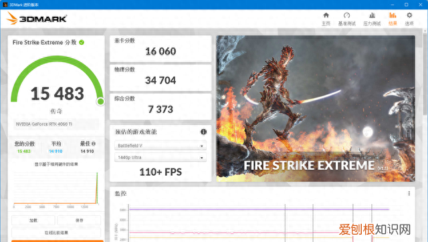Click the graphics score 16 060
This screenshot has width=428, height=242.
[x=160, y=51]
